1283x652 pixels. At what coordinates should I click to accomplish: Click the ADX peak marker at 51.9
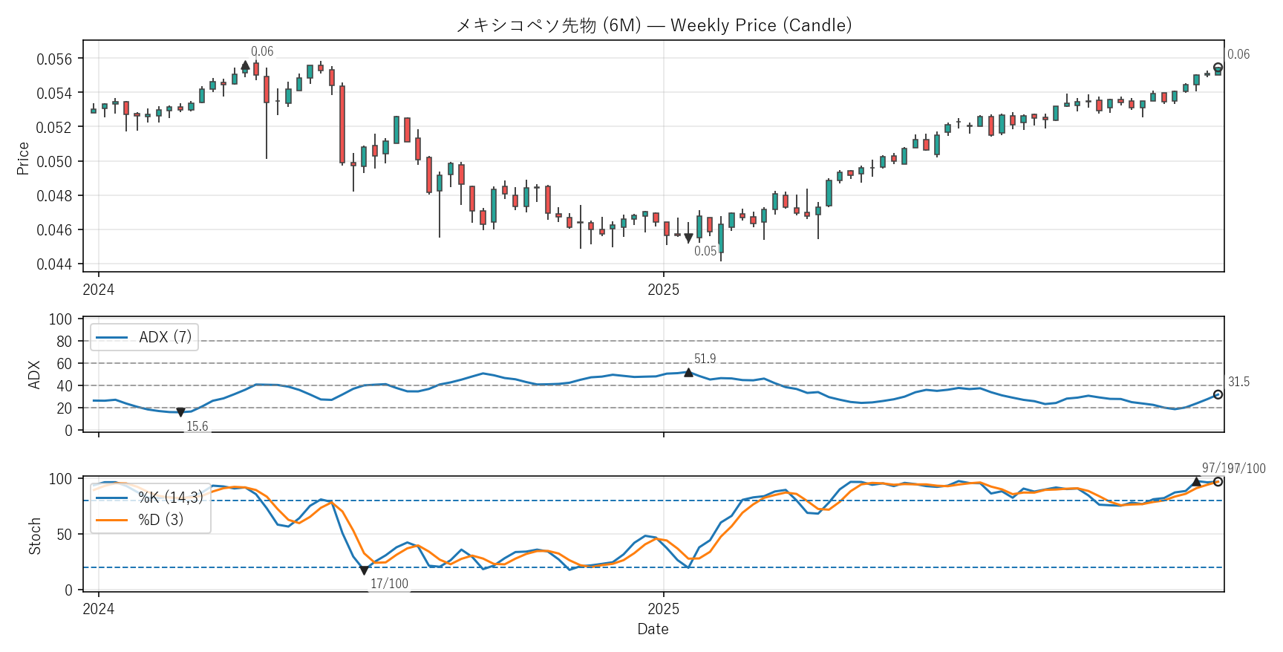click(688, 373)
